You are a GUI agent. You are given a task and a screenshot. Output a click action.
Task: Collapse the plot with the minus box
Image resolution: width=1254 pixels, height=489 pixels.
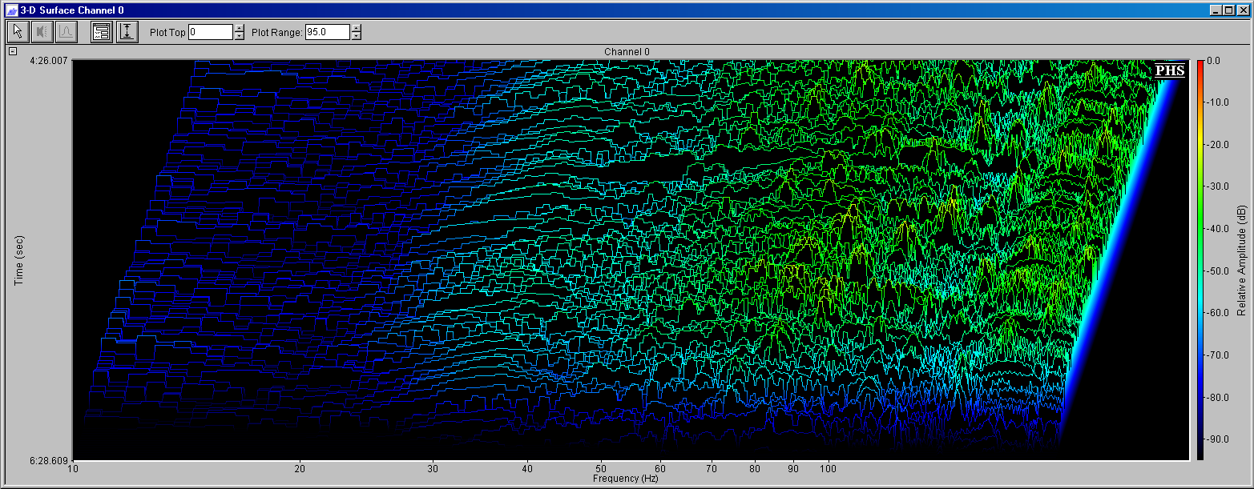click(13, 51)
